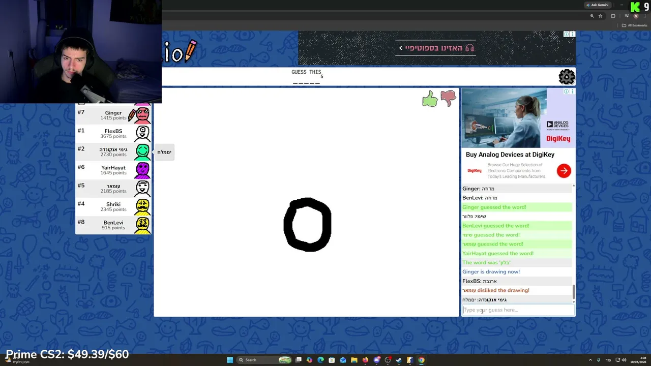Click the '1645 points' score
This screenshot has height=366, width=651.
pos(113,173)
